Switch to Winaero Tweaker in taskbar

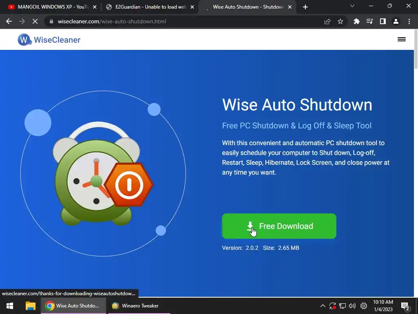coord(139,306)
